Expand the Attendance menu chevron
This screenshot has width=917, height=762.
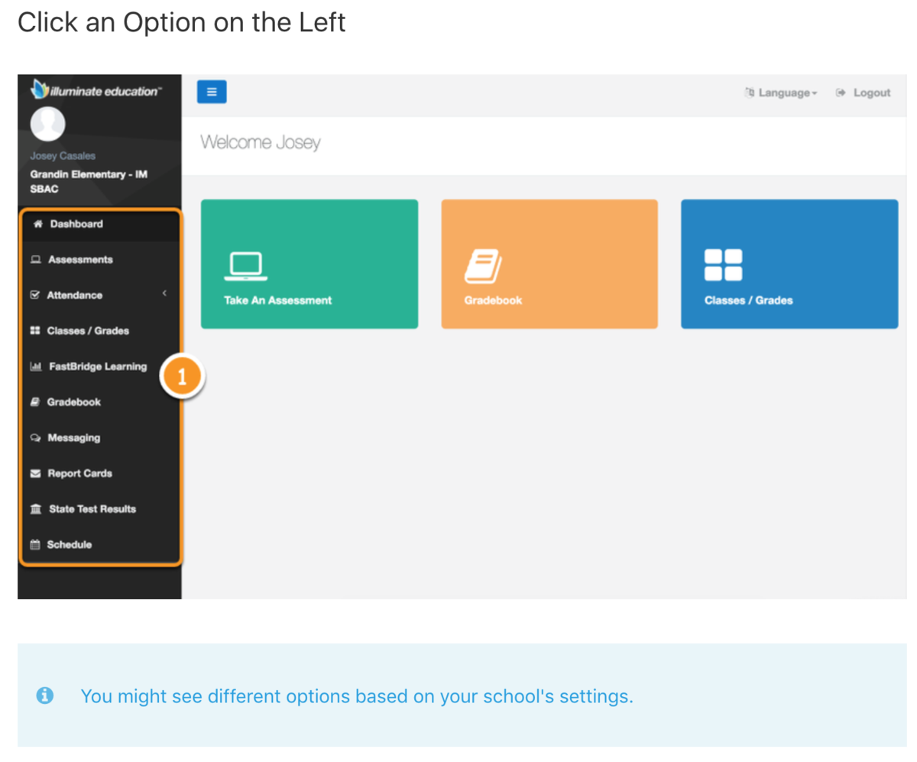click(164, 294)
